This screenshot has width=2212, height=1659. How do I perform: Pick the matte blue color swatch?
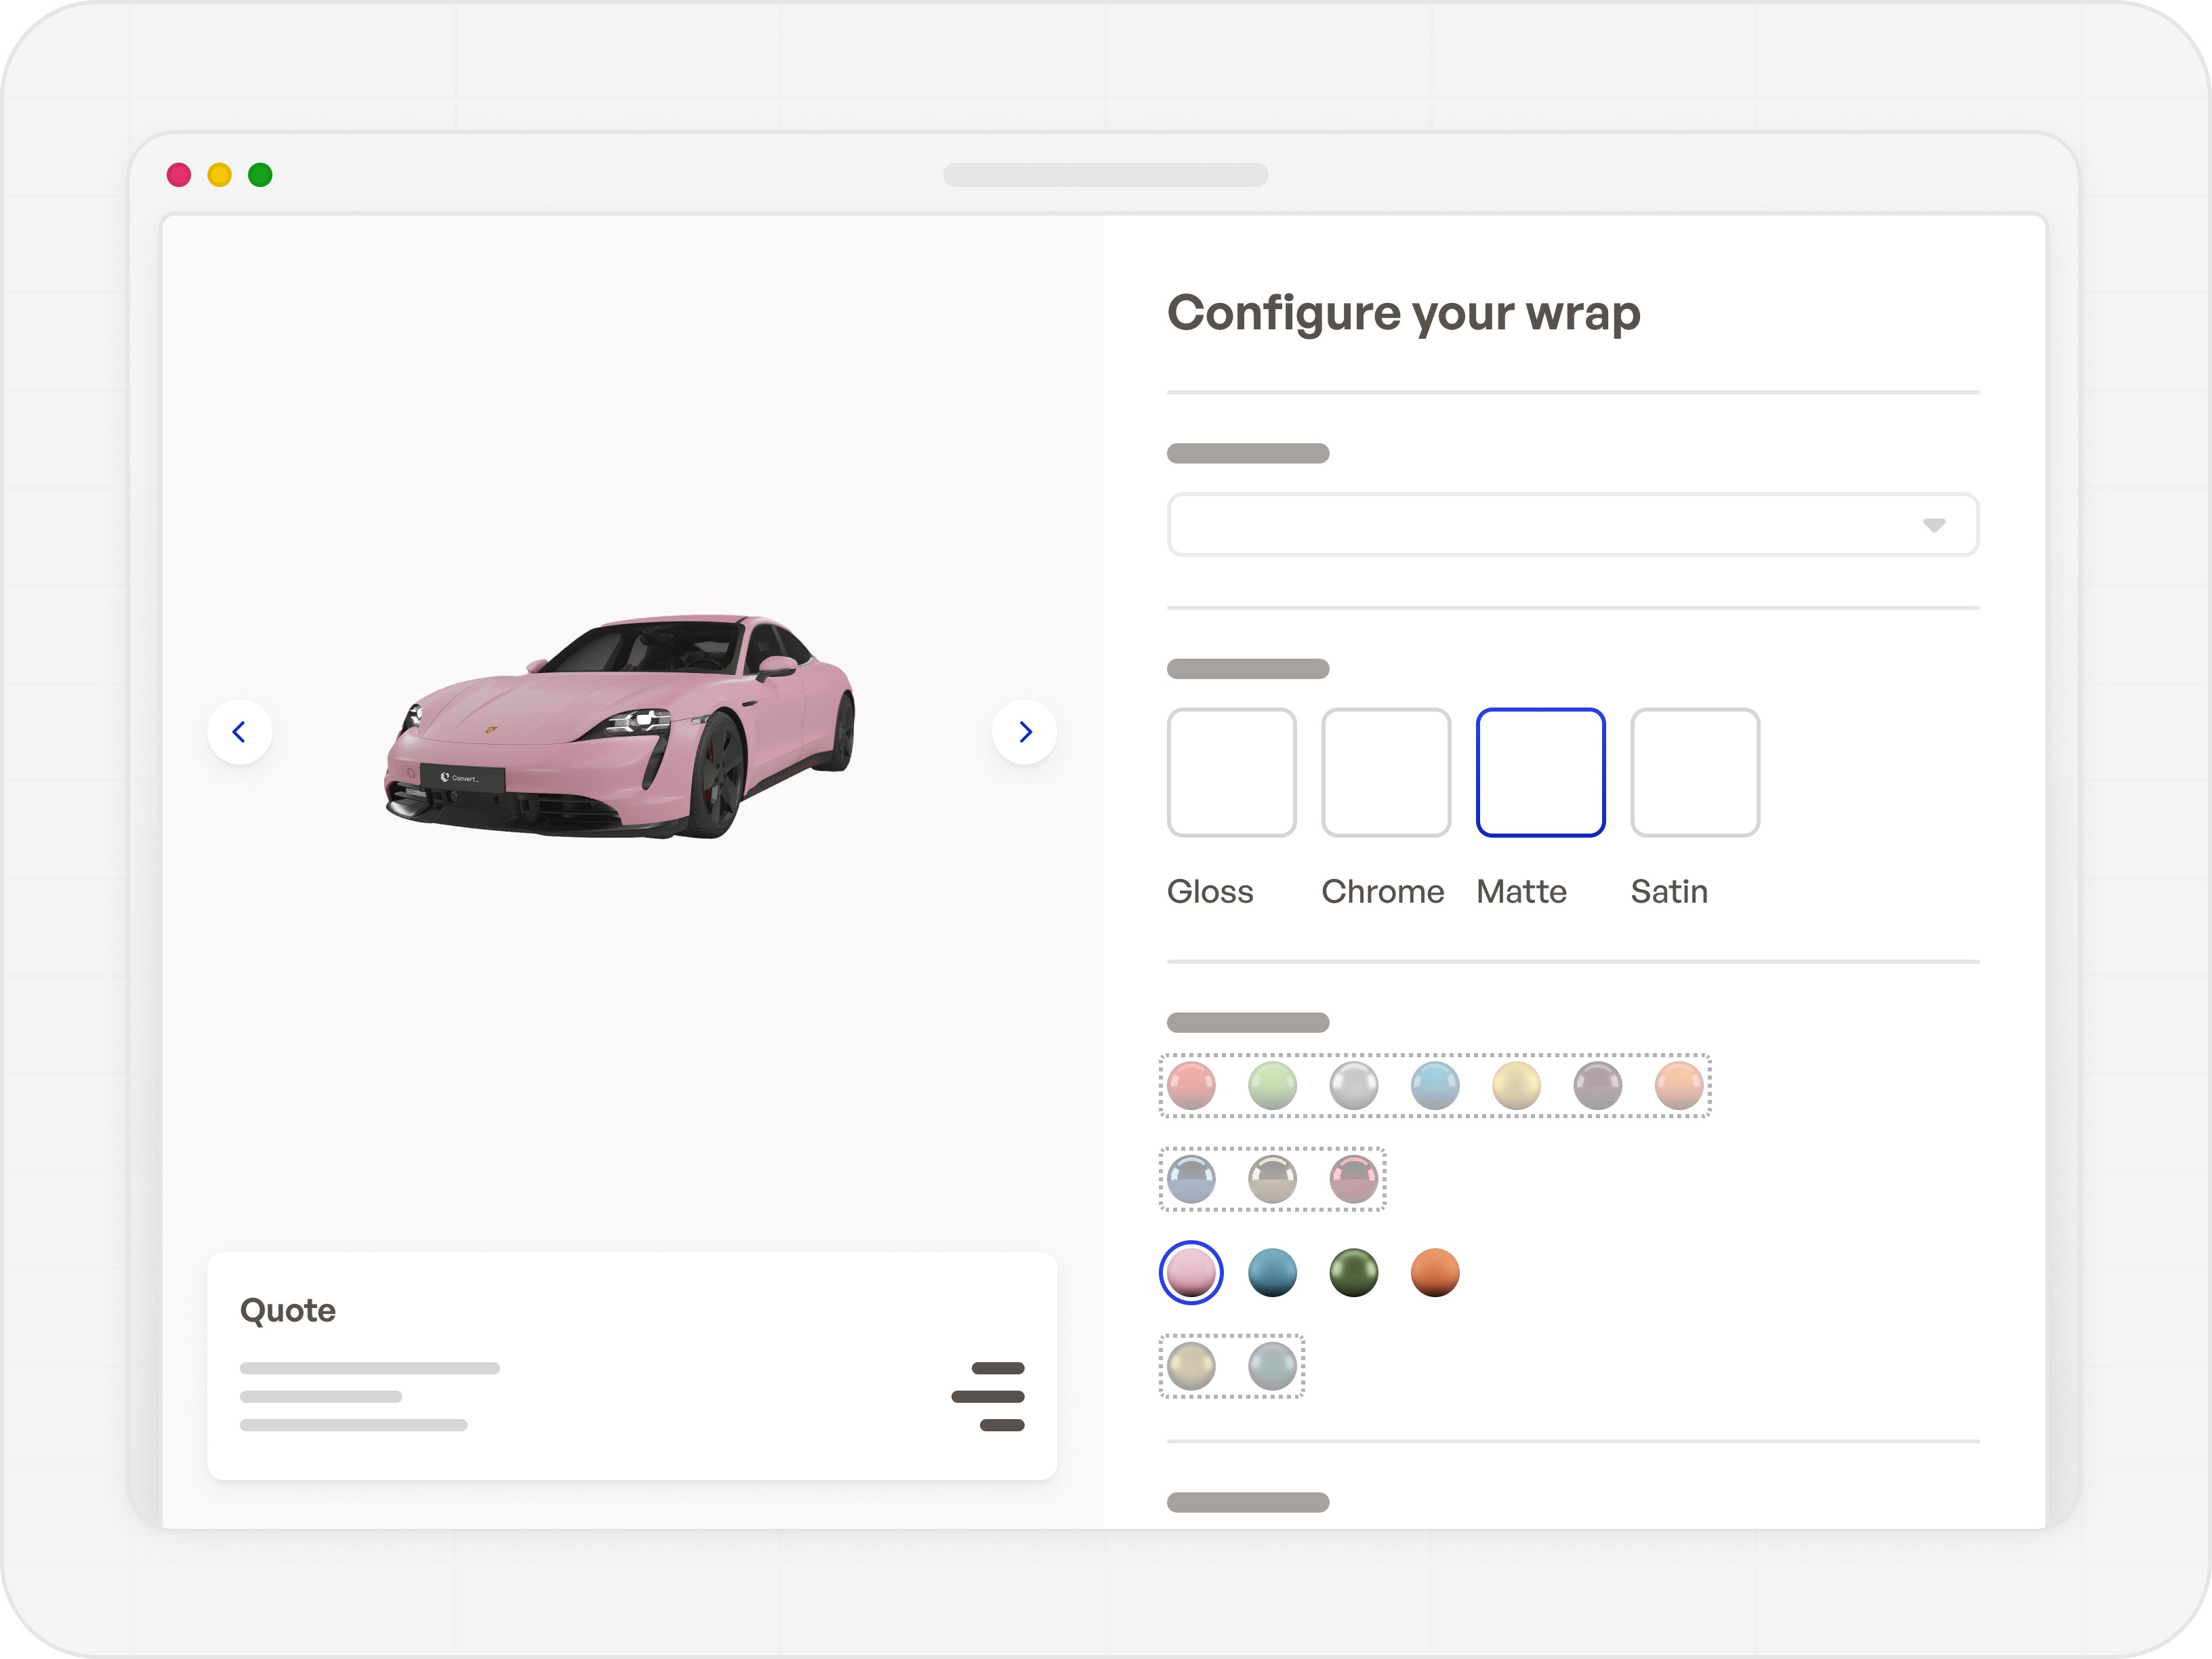tap(1272, 1273)
